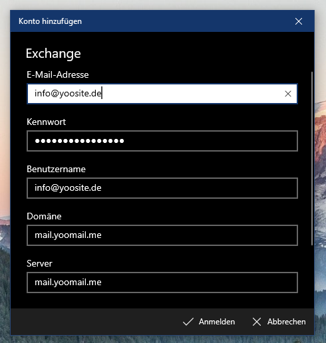Viewport: 326px width, 343px height.
Task: Click the Kennwort label
Action: [46, 122]
